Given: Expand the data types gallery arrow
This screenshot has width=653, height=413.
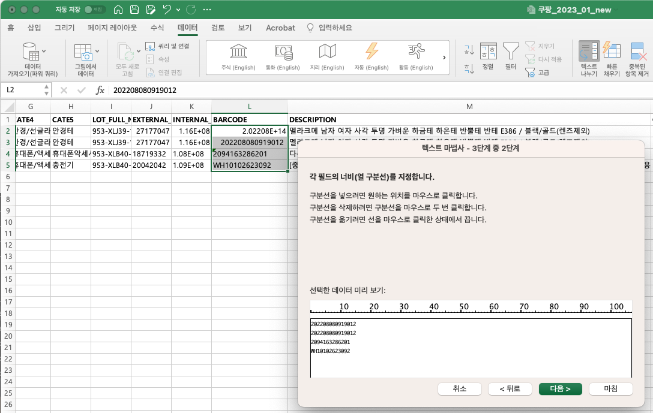Looking at the screenshot, I should [x=444, y=58].
